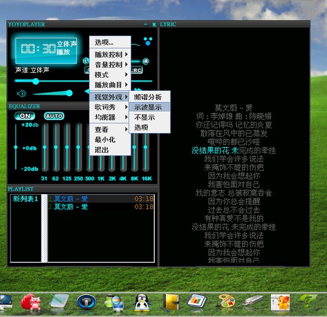This screenshot has height=317, width=327.
Task: Launch the paint palette dock icon
Action: click(226, 301)
